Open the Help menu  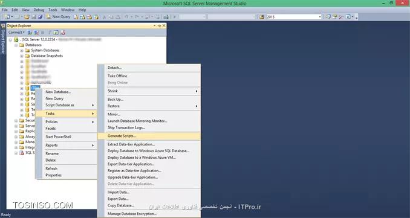point(82,10)
